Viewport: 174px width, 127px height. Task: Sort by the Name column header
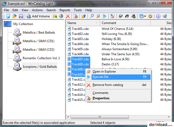83,23
